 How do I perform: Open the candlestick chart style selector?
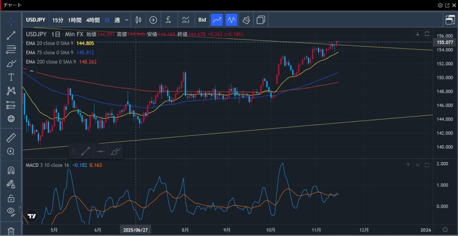click(x=138, y=20)
